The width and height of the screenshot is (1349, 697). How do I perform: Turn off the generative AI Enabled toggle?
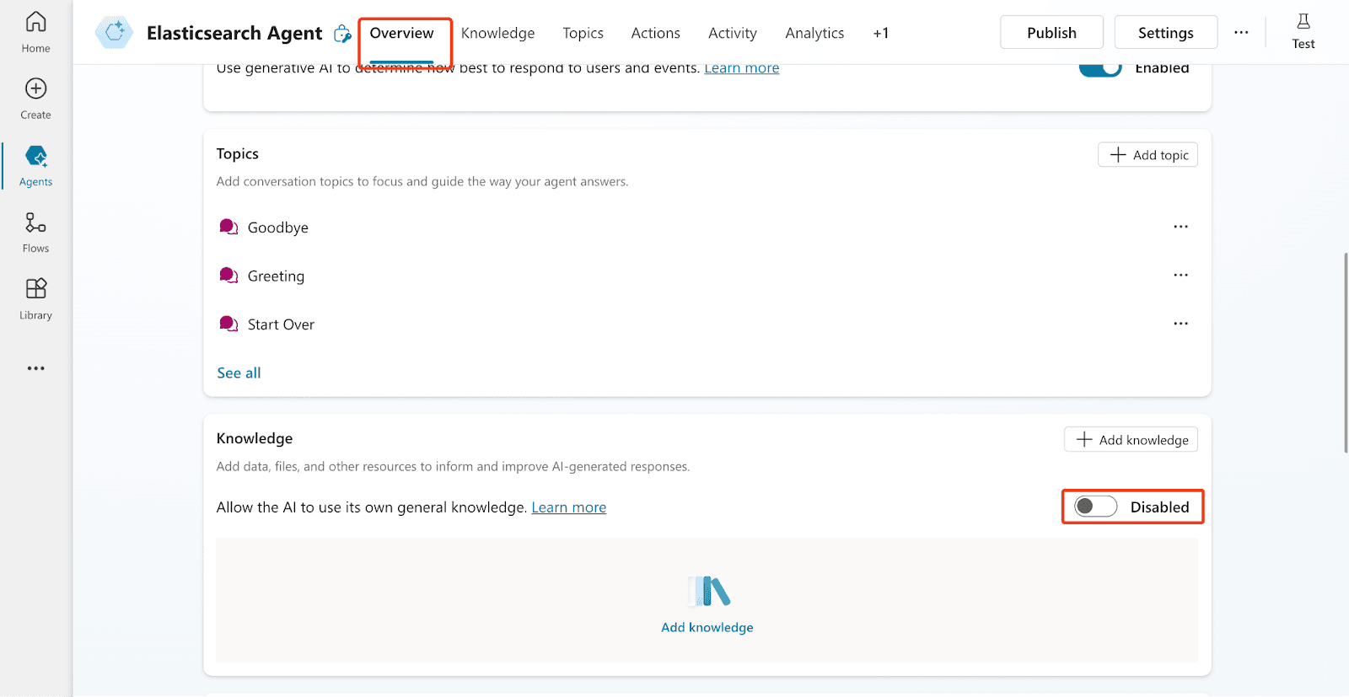click(x=1099, y=68)
